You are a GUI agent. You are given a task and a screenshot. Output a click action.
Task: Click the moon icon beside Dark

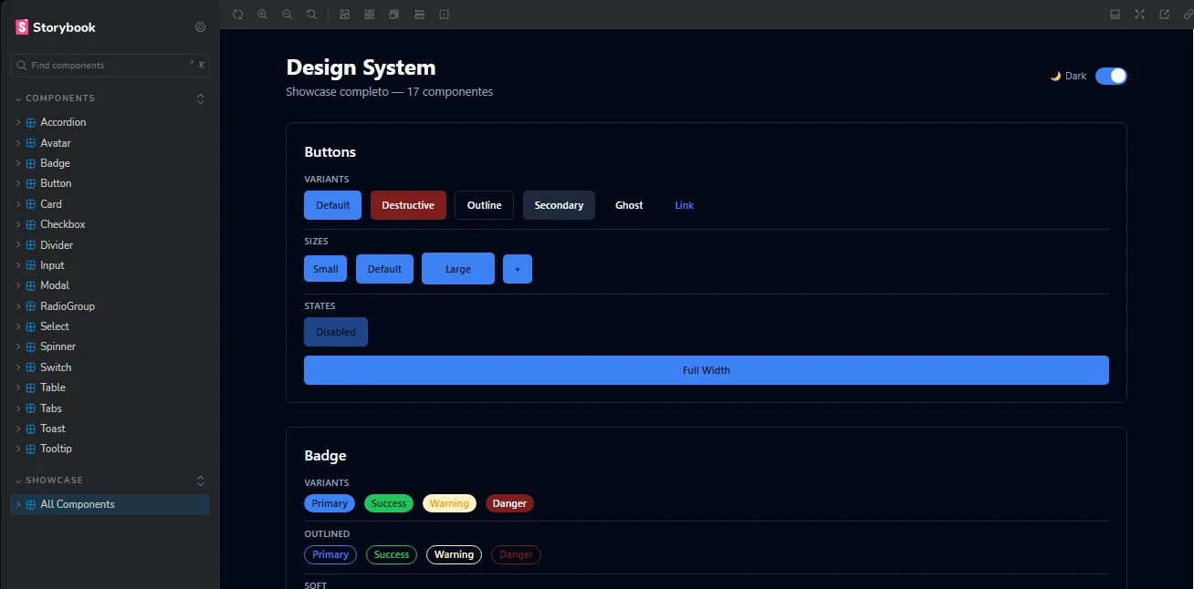pyautogui.click(x=1055, y=76)
